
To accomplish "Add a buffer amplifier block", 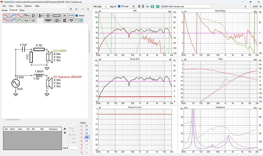I will pos(34,16).
